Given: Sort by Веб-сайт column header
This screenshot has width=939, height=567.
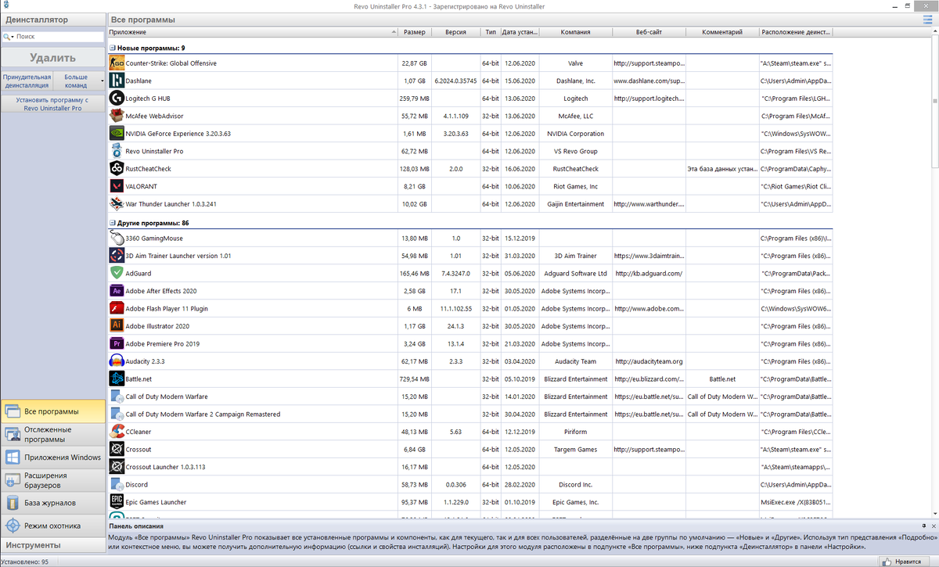Looking at the screenshot, I should 649,32.
